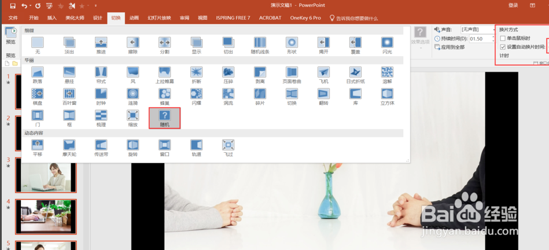The width and height of the screenshot is (549, 250).
Task: Select slide 3 thumbnail
Action: point(46,177)
